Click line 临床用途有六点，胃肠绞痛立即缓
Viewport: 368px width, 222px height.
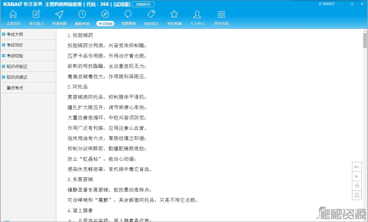pyautogui.click(x=107, y=139)
